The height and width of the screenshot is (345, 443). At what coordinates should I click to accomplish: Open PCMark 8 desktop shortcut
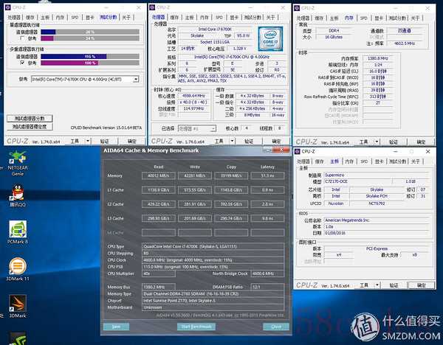(x=17, y=229)
